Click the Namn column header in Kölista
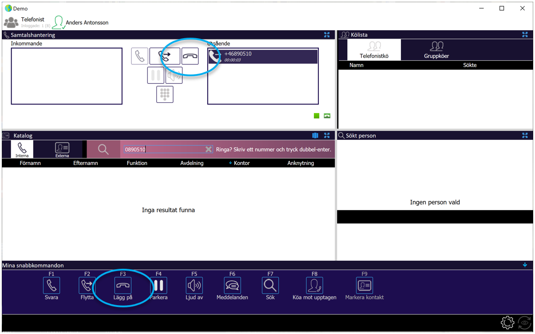This screenshot has height=334, width=535. click(357, 65)
